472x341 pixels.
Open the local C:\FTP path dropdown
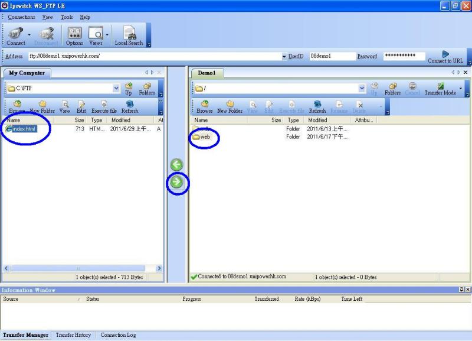[116, 88]
